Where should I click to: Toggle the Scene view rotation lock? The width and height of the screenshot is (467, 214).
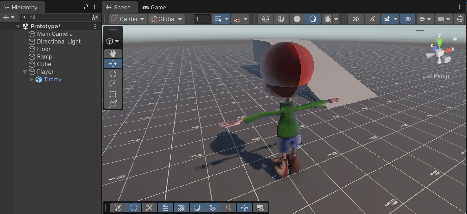455,38
